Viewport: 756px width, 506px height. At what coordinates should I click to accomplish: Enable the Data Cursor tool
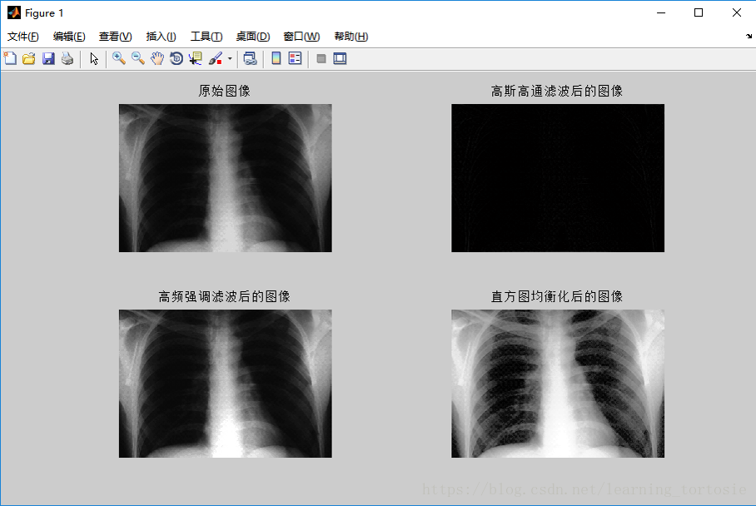click(x=196, y=59)
